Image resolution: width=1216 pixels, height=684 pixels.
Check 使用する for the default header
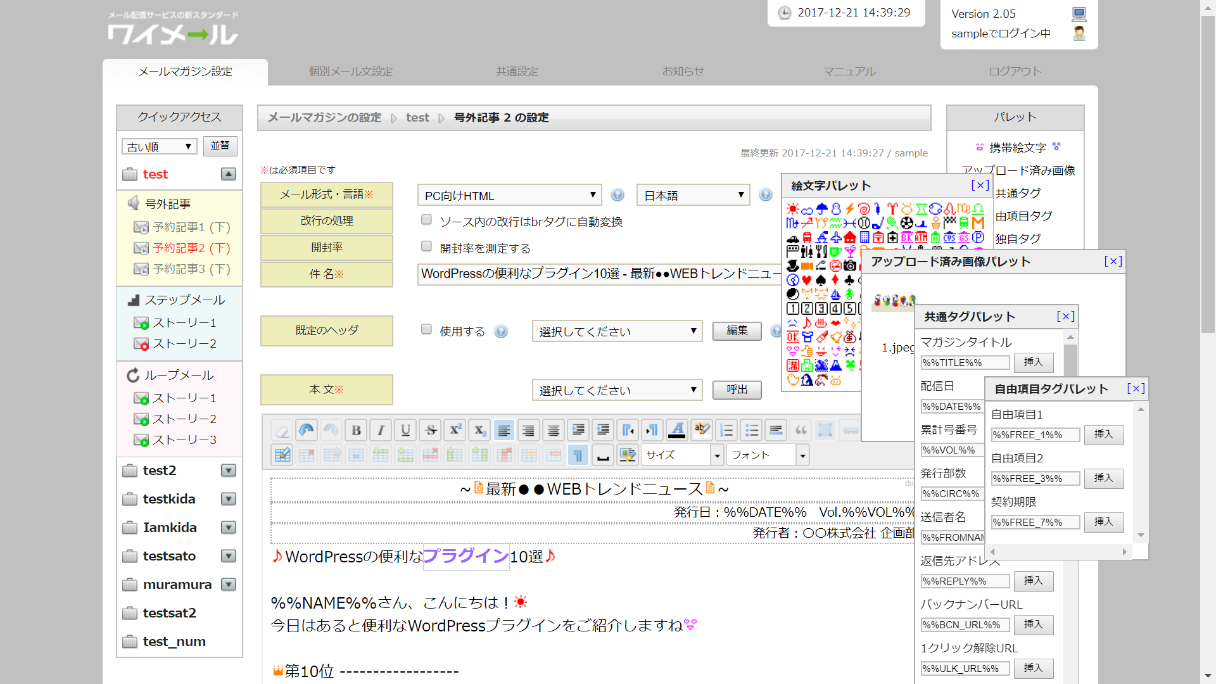tap(426, 329)
